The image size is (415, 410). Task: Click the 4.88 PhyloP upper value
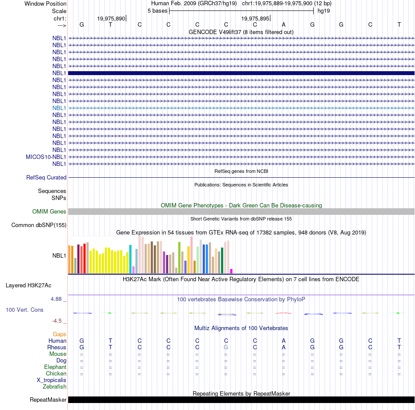[x=56, y=299]
